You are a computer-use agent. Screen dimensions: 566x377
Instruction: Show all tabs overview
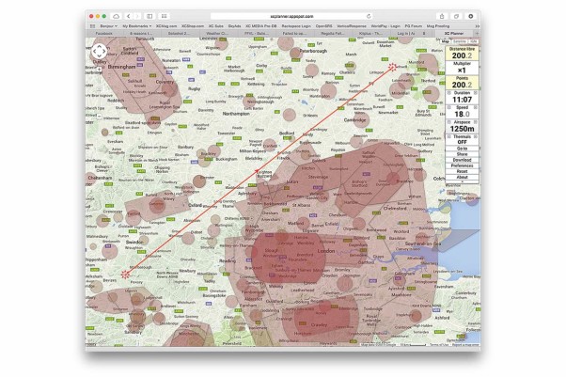click(x=456, y=16)
